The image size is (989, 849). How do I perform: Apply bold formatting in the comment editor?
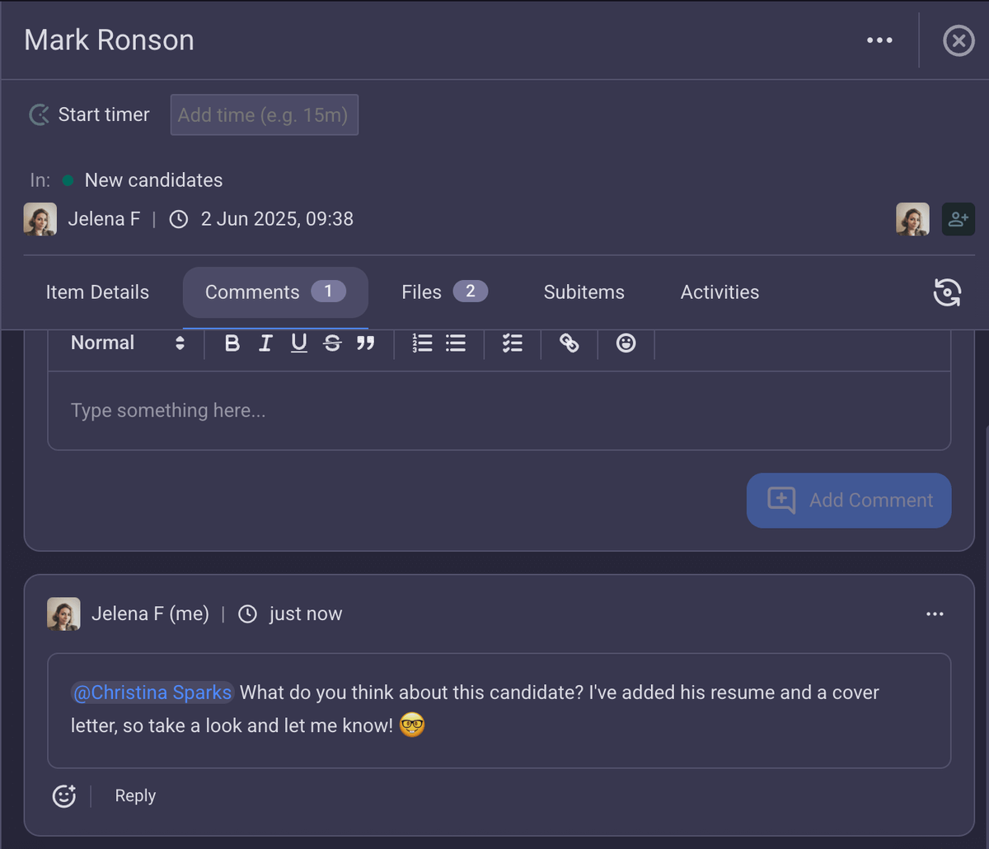tap(232, 343)
